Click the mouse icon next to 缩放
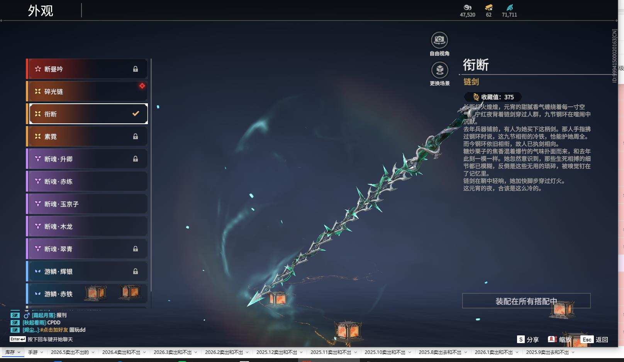624x362 pixels. coord(552,339)
